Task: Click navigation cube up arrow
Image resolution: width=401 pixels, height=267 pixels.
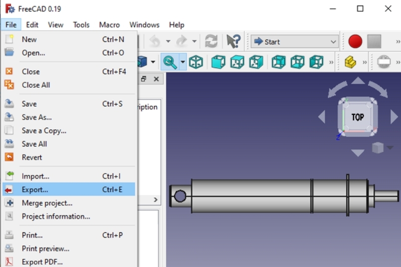Action: 358,81
